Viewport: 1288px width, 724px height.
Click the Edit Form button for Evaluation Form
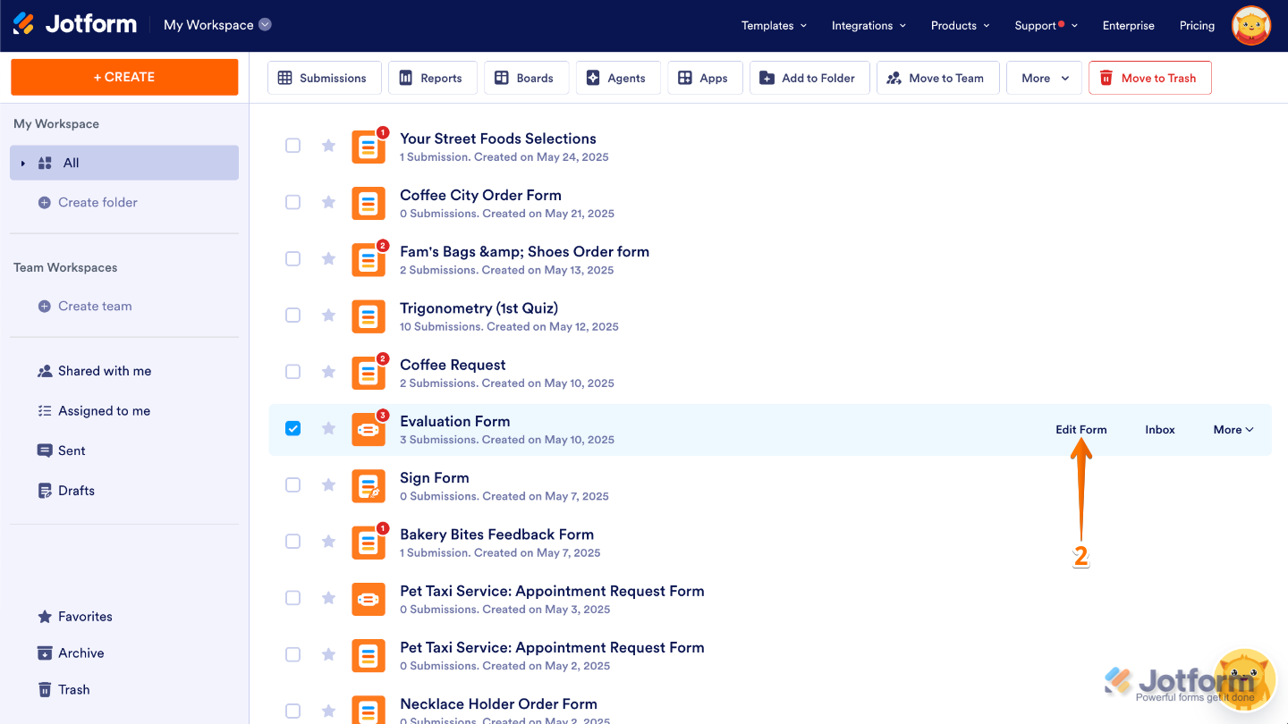click(x=1080, y=429)
